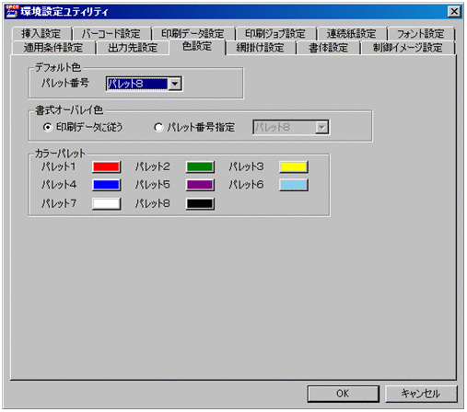
Task: Switch to the 網掛け設定 tab
Action: point(261,48)
